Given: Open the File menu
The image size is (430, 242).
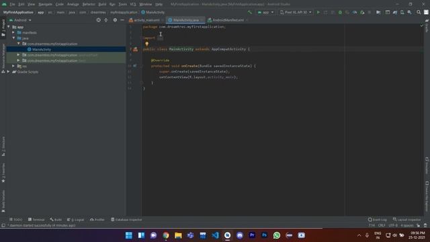Looking at the screenshot, I should coord(12,4).
